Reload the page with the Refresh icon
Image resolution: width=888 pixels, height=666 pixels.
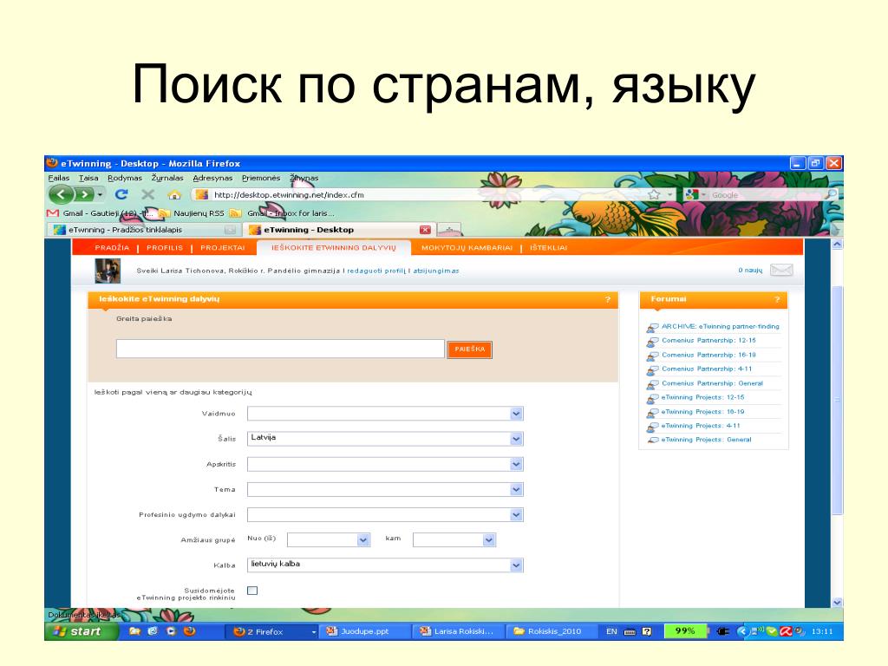(x=121, y=194)
